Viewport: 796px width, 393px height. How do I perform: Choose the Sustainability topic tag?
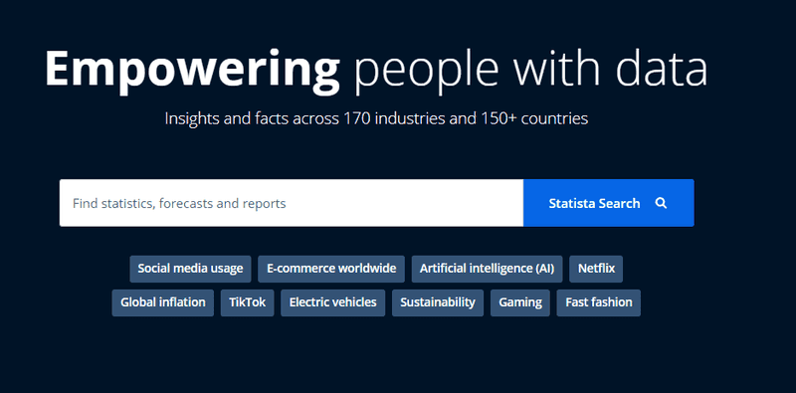pyautogui.click(x=438, y=302)
